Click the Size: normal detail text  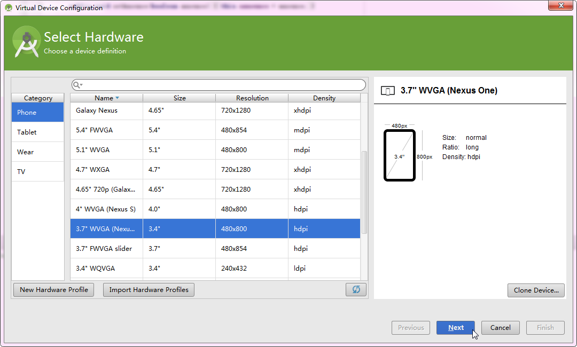point(464,138)
